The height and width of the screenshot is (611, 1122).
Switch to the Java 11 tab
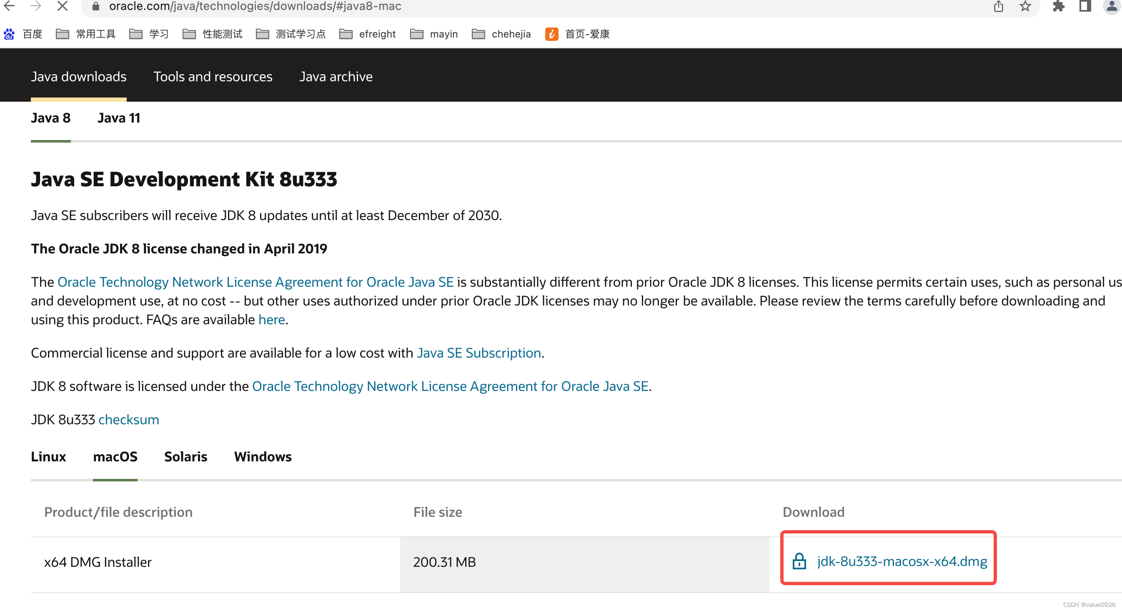pyautogui.click(x=119, y=118)
